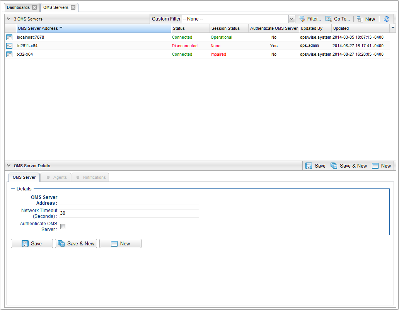Click the OMS Server Address input field

[x=129, y=200]
